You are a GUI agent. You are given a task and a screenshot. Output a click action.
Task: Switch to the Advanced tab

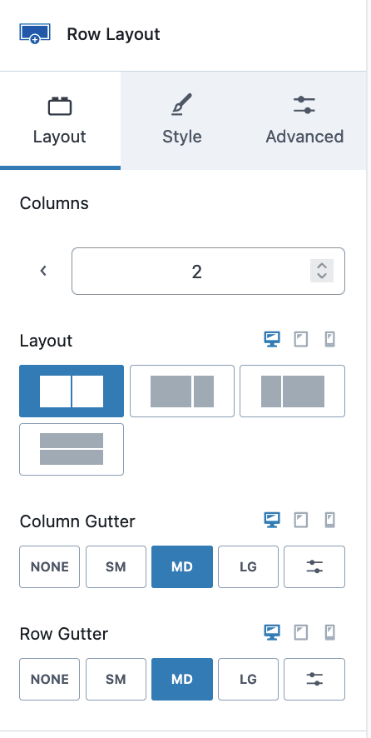[304, 121]
